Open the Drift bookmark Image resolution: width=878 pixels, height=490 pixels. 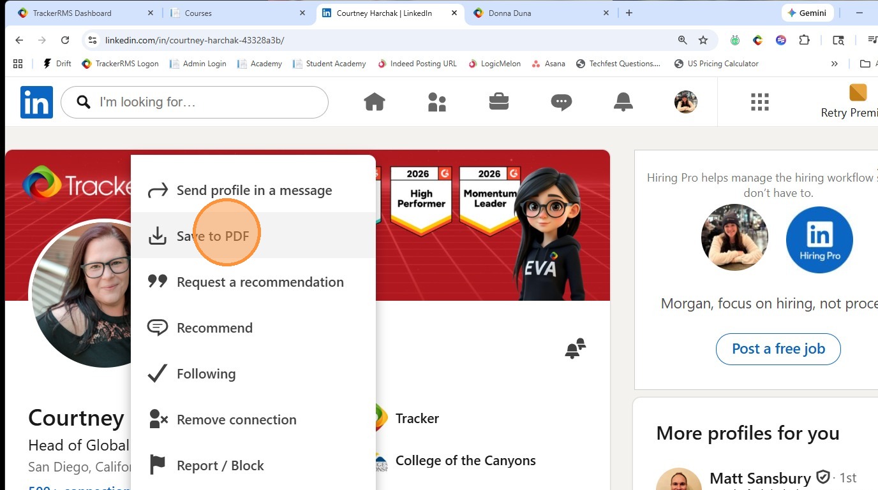57,64
